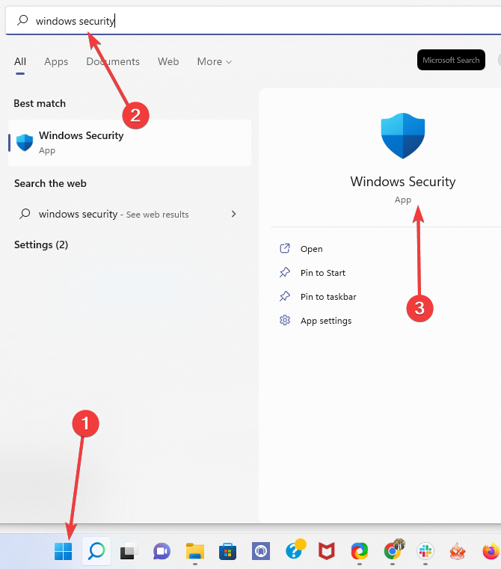Open the taskbar Search icon
This screenshot has width=501, height=569.
tap(96, 551)
